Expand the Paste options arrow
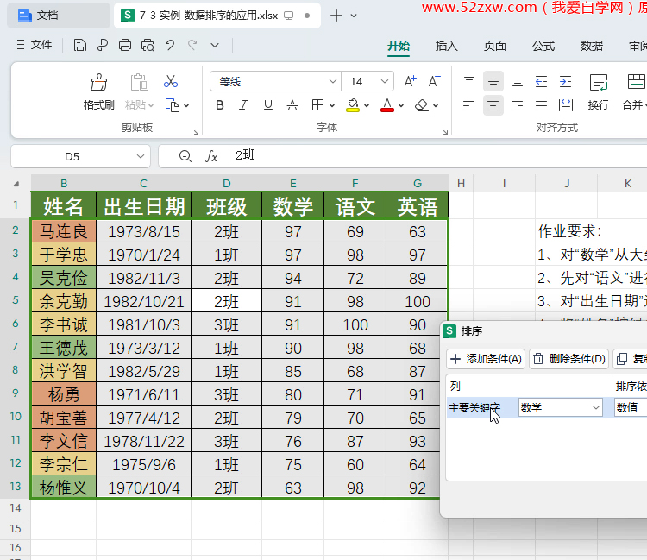The height and width of the screenshot is (560, 647). pos(151,105)
